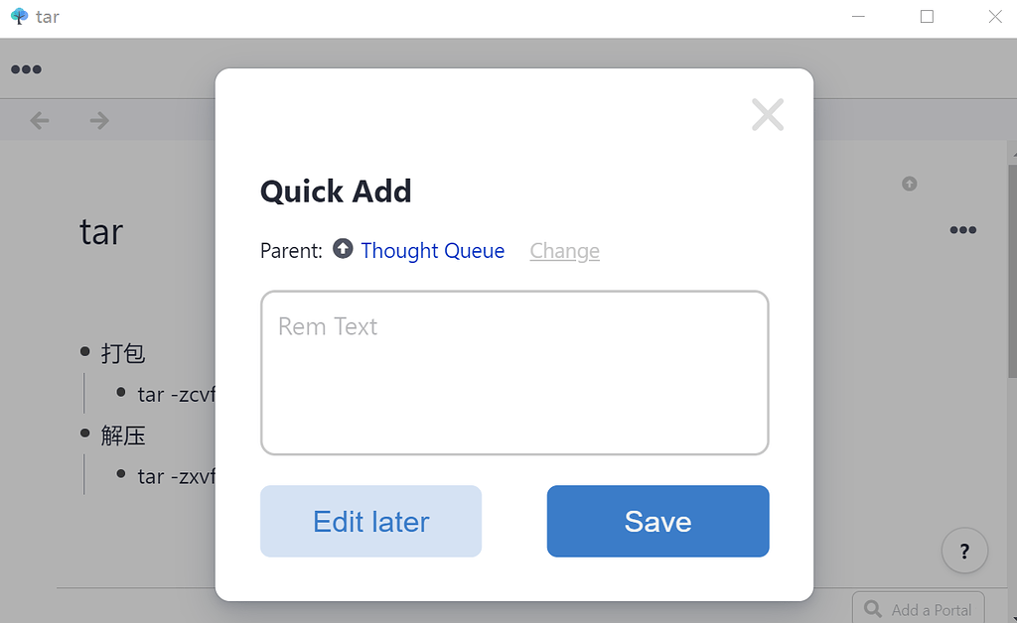Click the RemNote logo in the title bar

[18, 16]
